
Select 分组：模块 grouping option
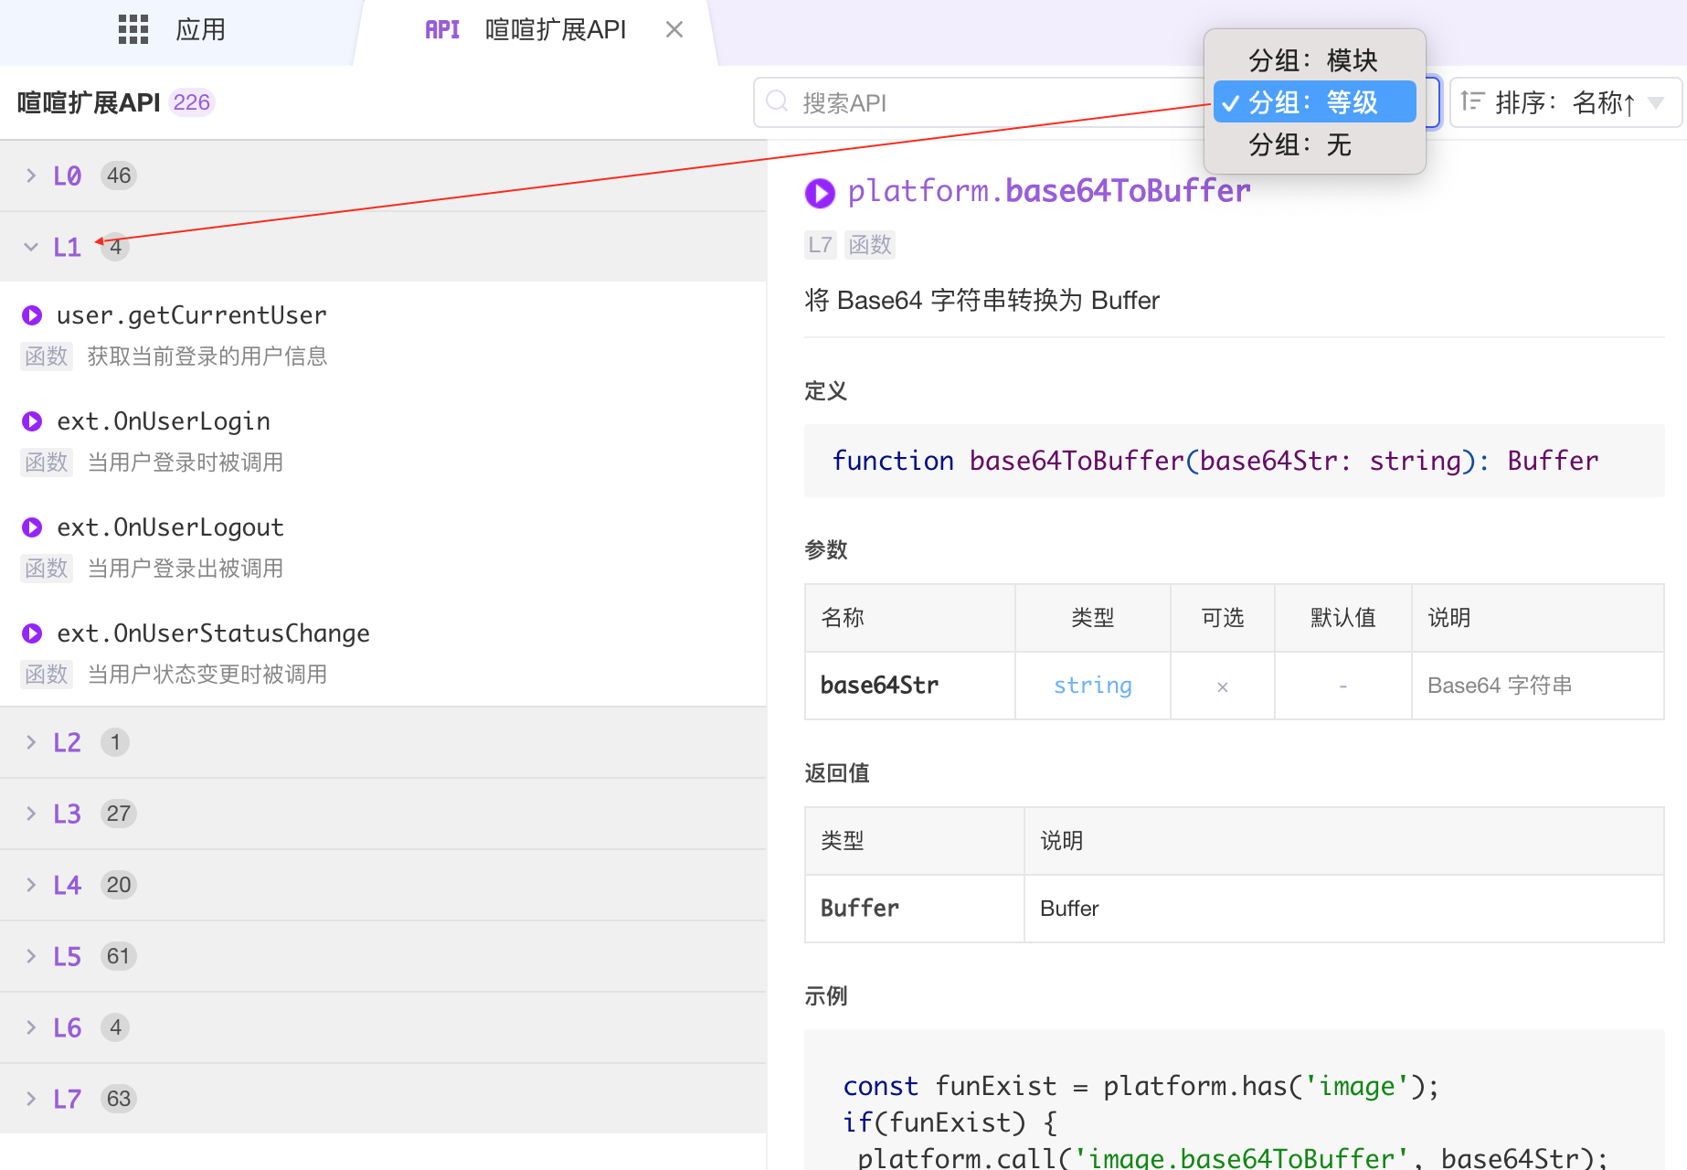[1313, 60]
